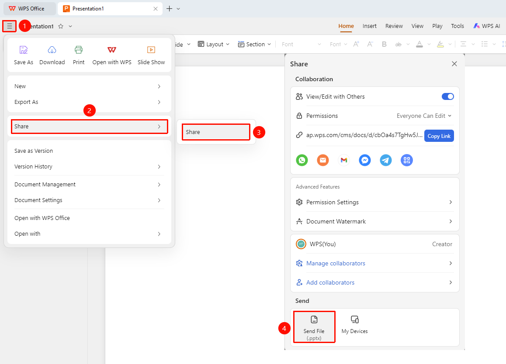Open the Export As submenu
The width and height of the screenshot is (506, 364).
90,102
